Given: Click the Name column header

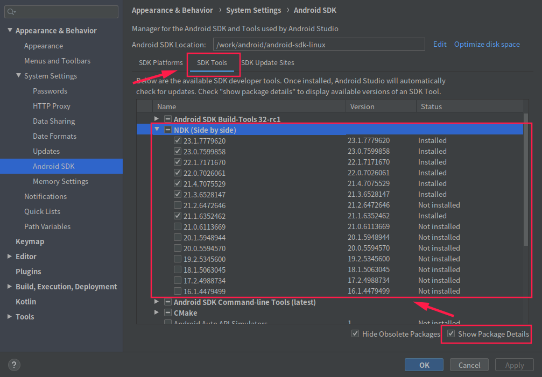Looking at the screenshot, I should pos(249,106).
